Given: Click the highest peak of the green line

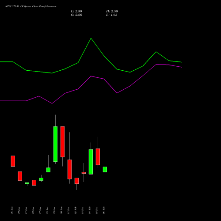Looking at the screenshot, I should tap(91, 38).
